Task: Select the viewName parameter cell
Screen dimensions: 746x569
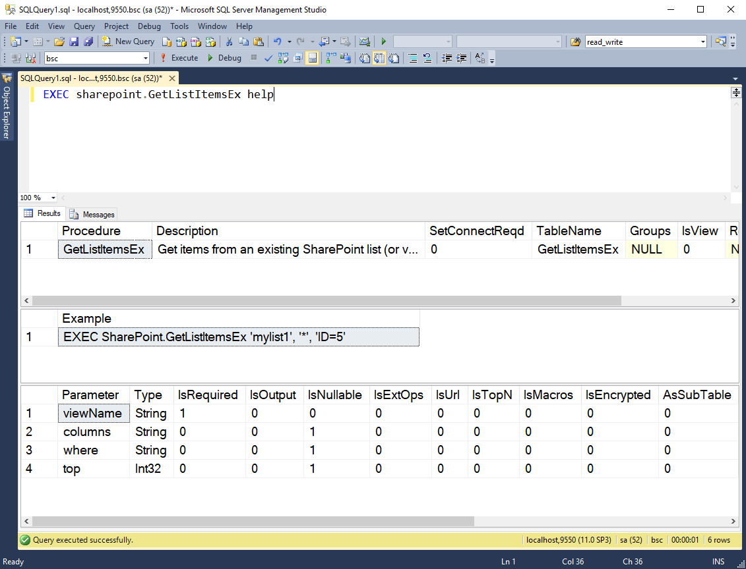Action: point(94,413)
